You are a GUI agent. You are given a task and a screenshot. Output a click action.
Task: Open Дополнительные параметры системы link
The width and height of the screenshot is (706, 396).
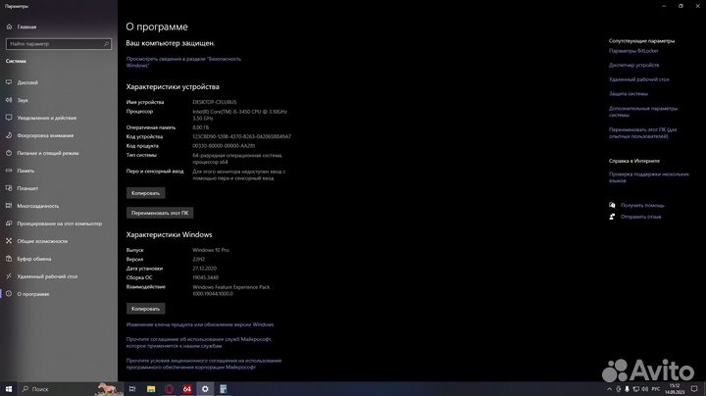click(643, 112)
